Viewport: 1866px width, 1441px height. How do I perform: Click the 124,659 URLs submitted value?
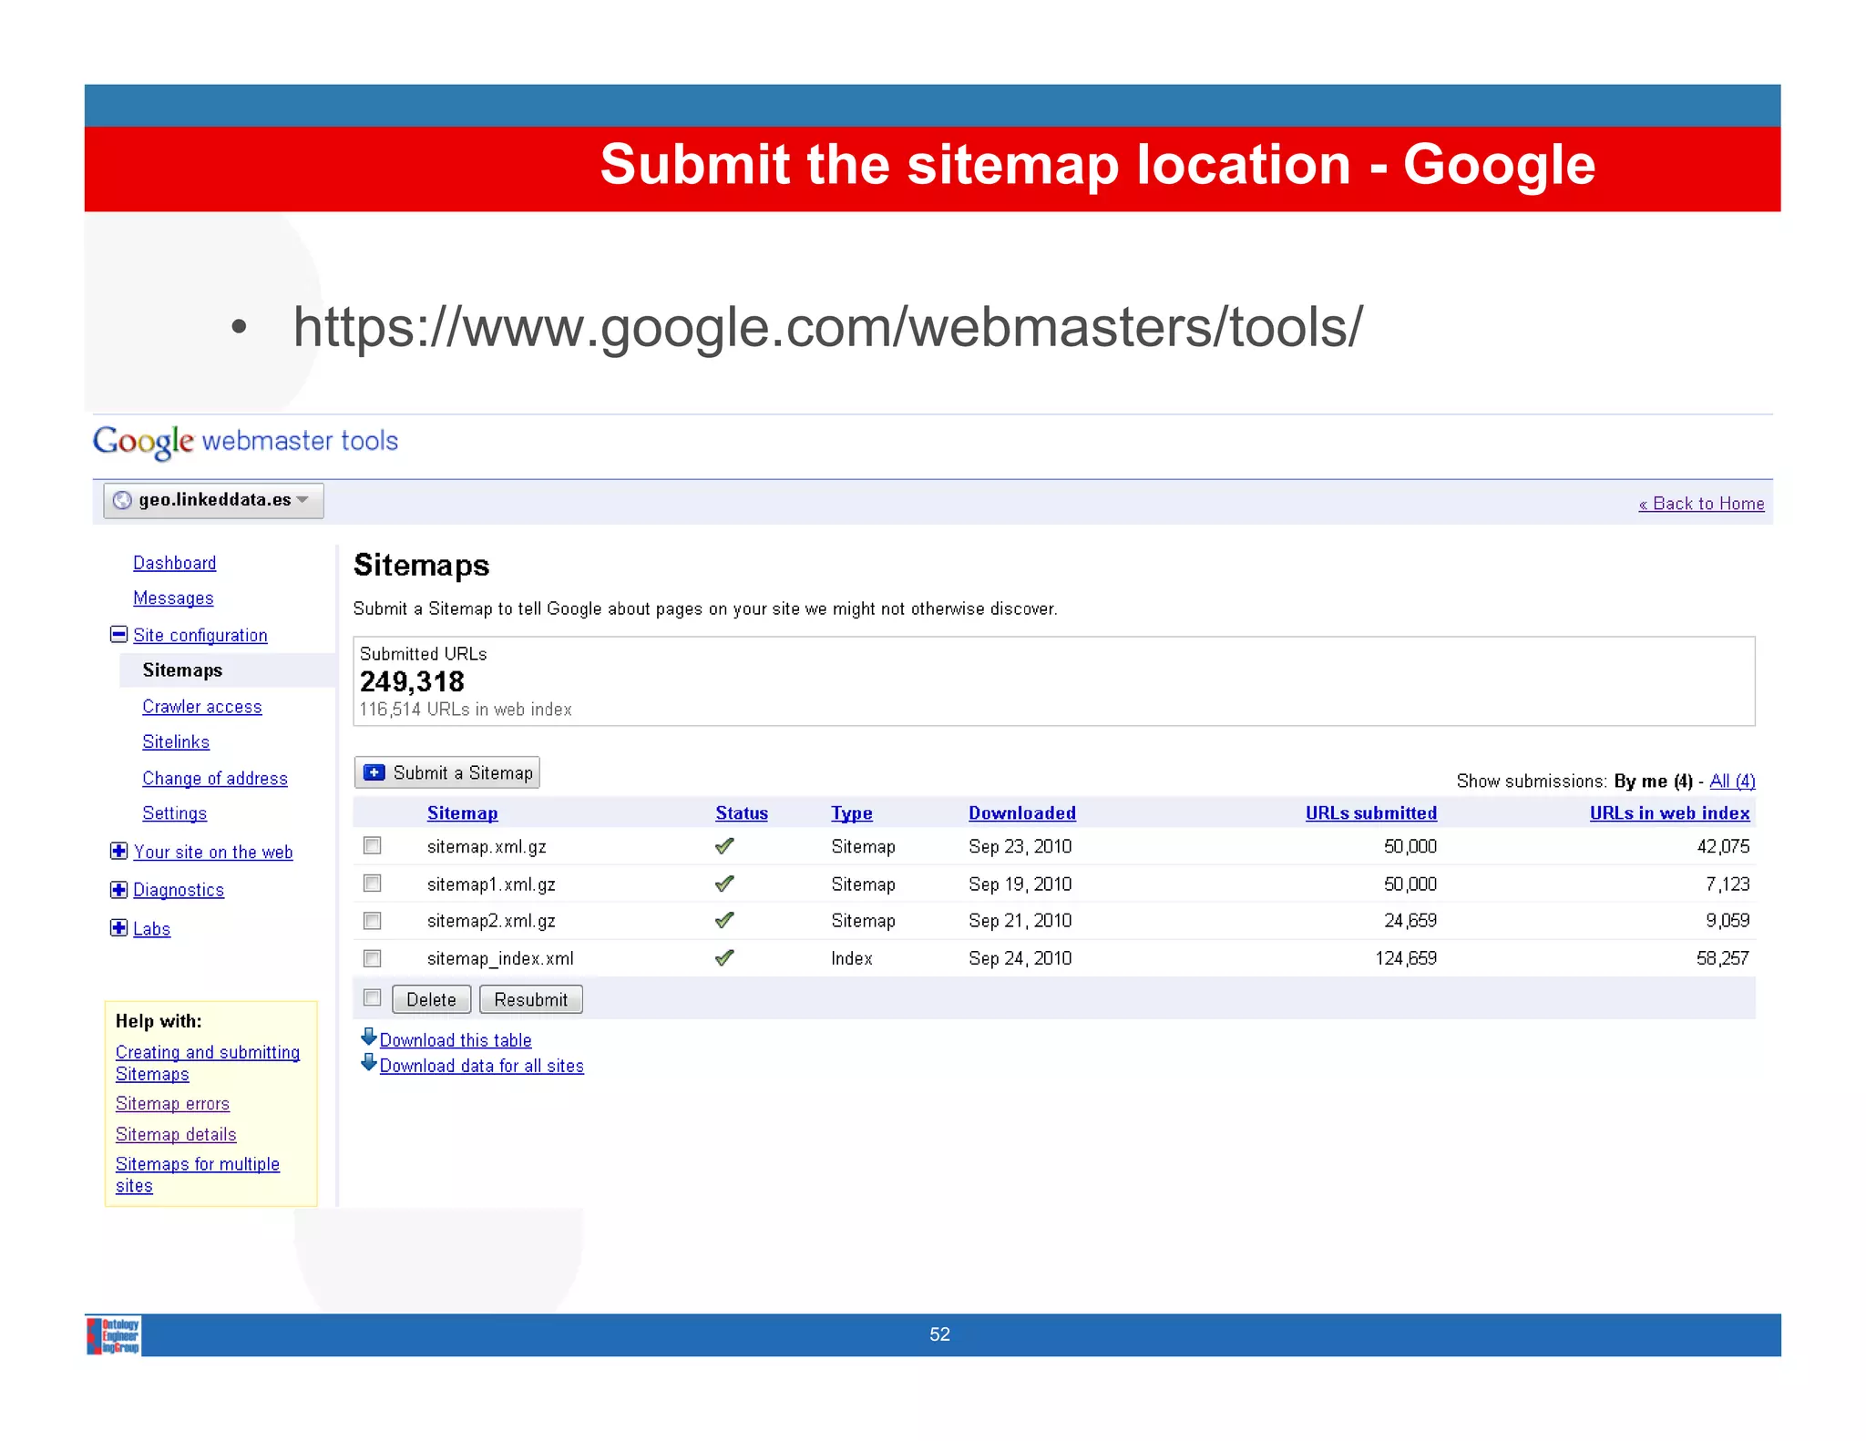point(1406,959)
